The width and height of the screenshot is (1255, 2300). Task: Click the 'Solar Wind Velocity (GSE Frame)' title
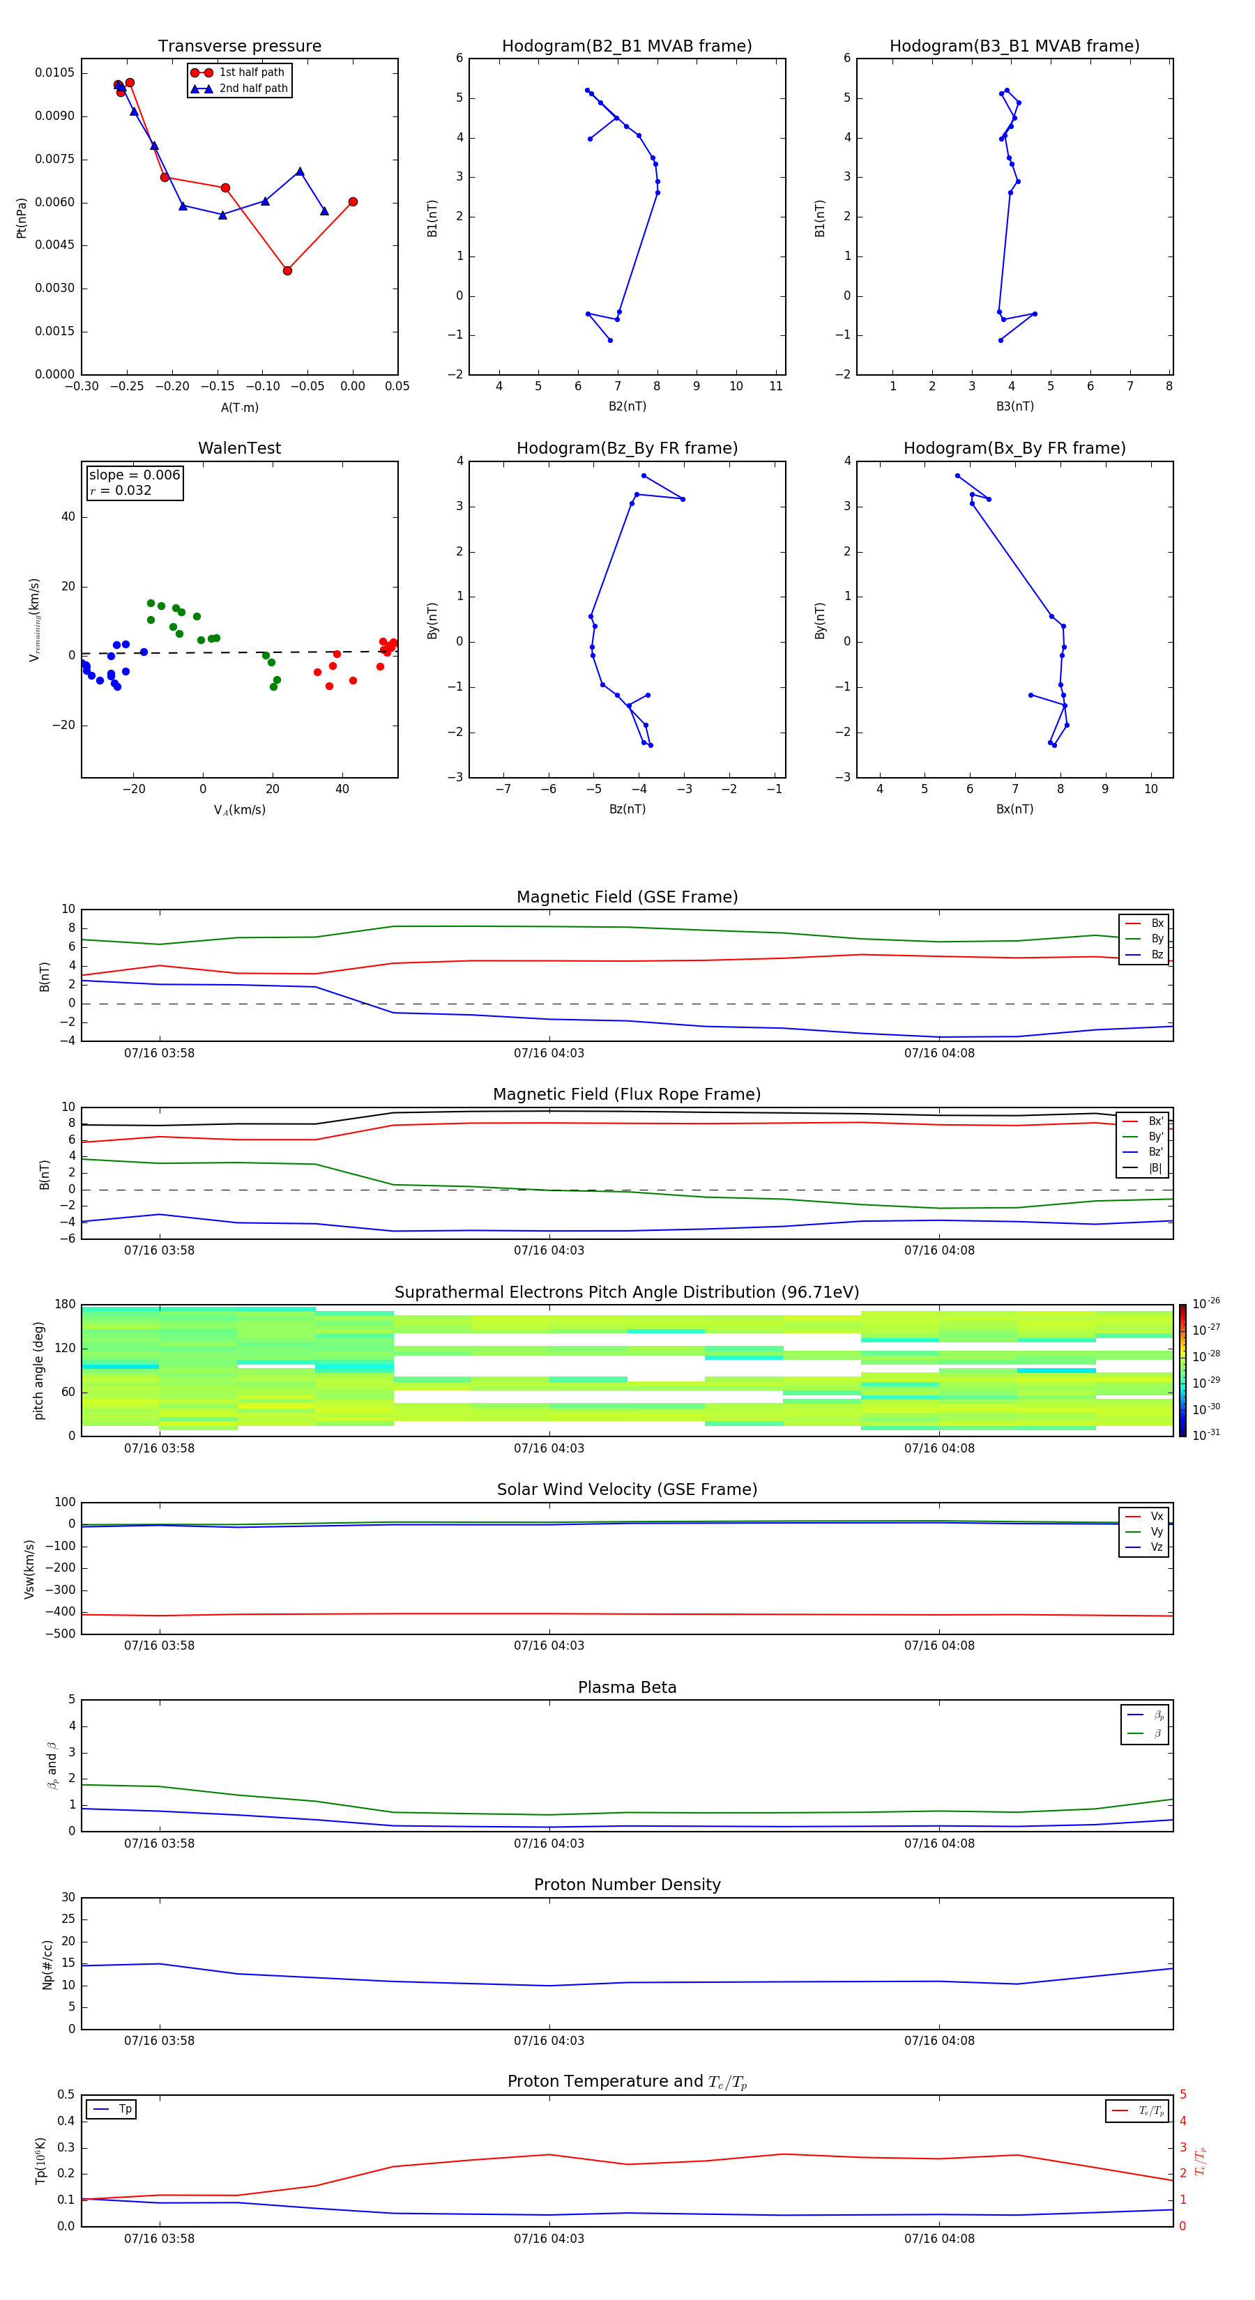627,1489
